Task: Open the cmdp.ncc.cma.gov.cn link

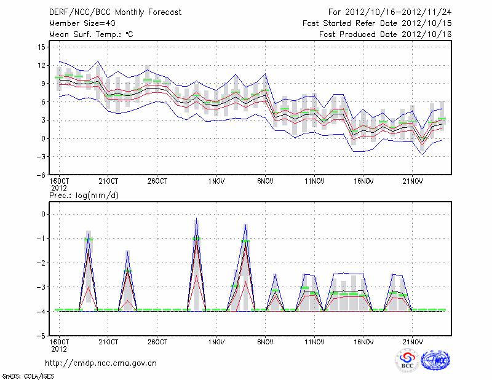Action: tap(101, 363)
